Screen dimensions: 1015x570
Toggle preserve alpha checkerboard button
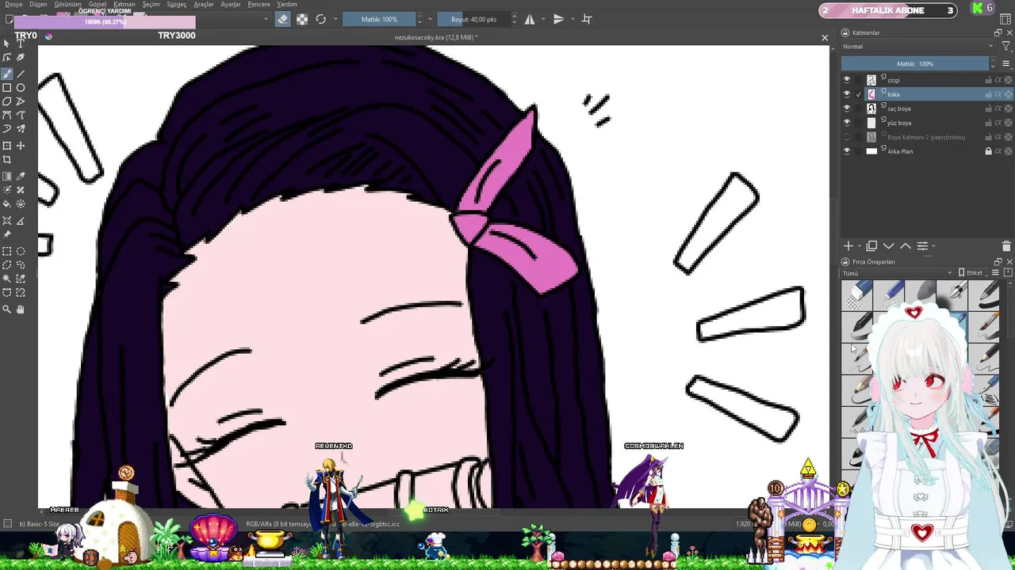click(302, 19)
